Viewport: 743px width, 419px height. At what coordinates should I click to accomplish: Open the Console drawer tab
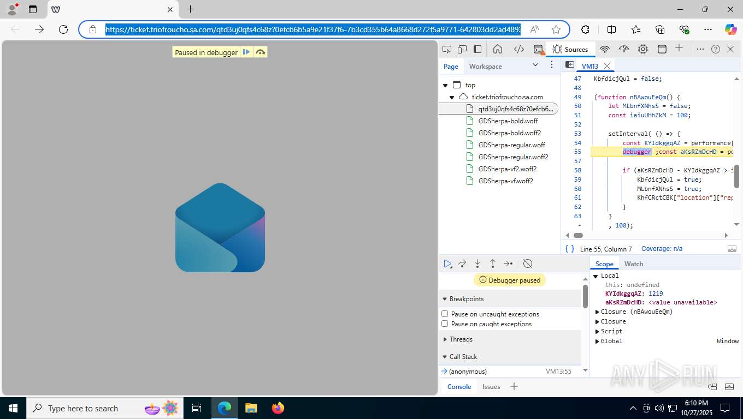click(x=459, y=386)
